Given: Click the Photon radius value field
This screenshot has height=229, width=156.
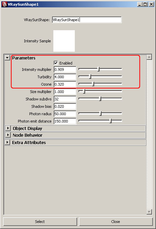Looking at the screenshot, I should (65, 114).
